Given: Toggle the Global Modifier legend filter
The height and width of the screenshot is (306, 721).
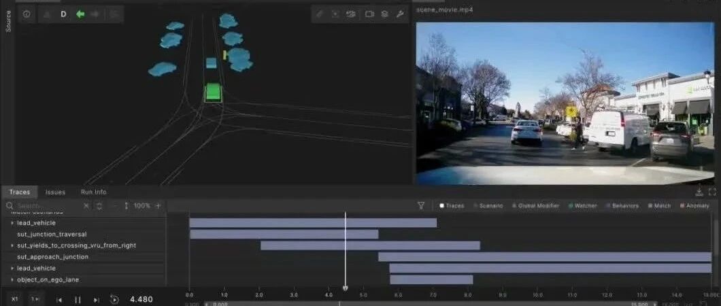Looking at the screenshot, I should pyautogui.click(x=536, y=206).
